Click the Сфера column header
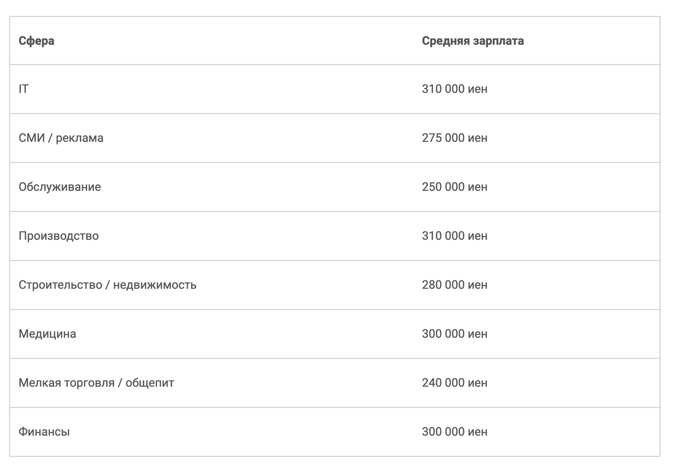The image size is (674, 472). [37, 41]
